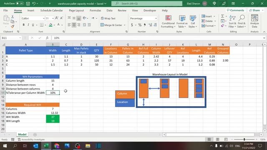Viewport: 267px width, 150px height.
Task: Click the Decrease Font Size icon
Action: [x=62, y=18]
